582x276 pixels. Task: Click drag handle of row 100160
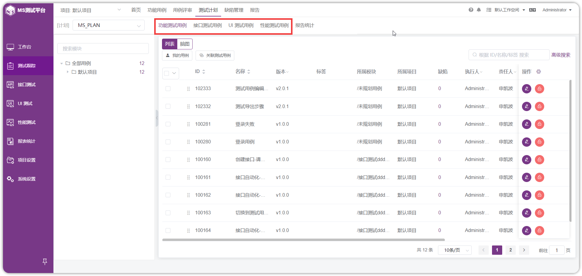[188, 160]
